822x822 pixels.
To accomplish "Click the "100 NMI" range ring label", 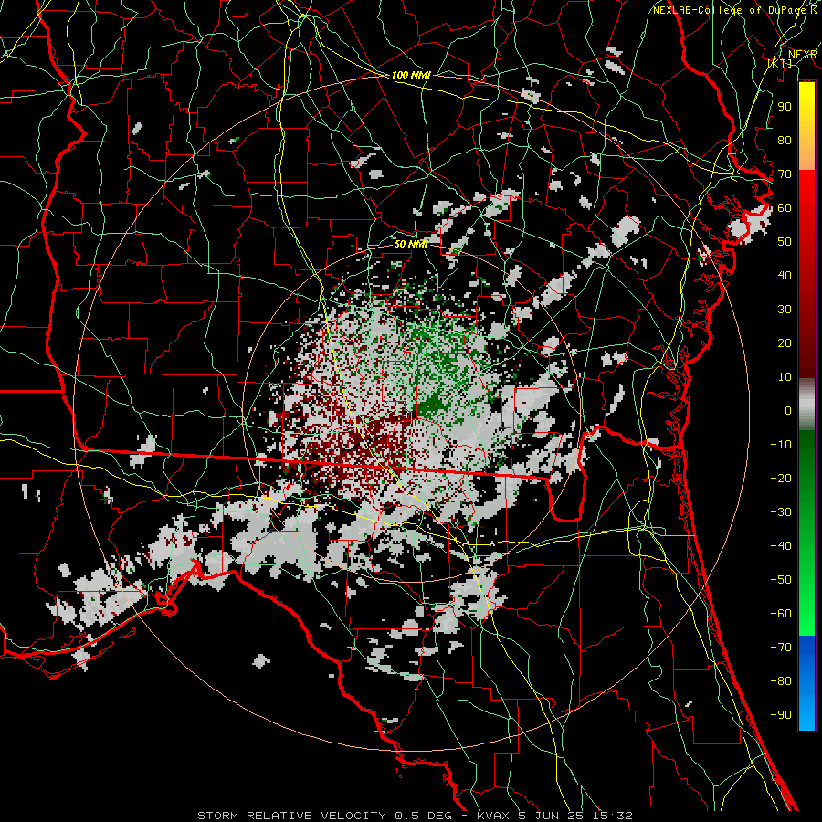I will pyautogui.click(x=411, y=75).
